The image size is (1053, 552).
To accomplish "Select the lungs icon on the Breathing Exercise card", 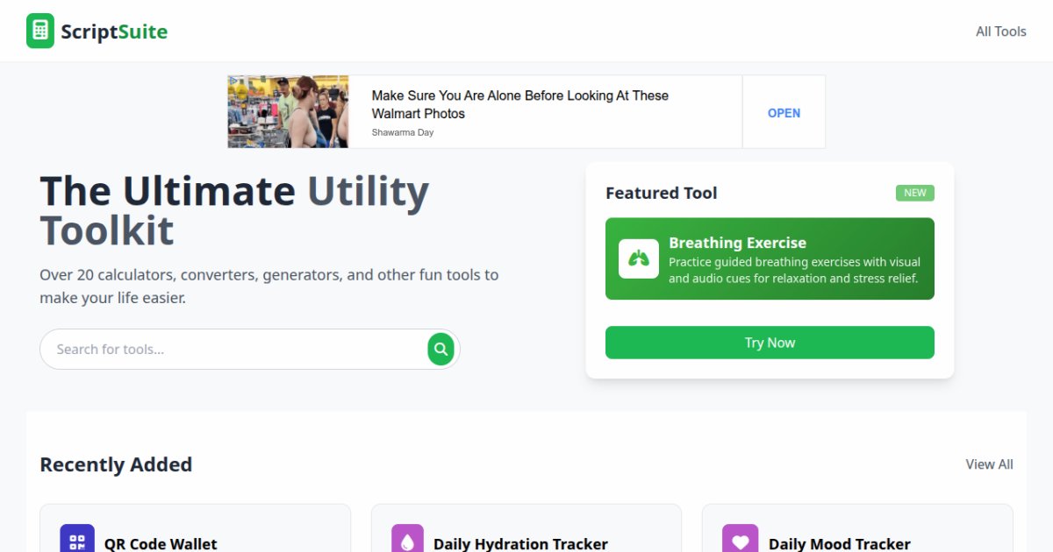I will [x=638, y=258].
